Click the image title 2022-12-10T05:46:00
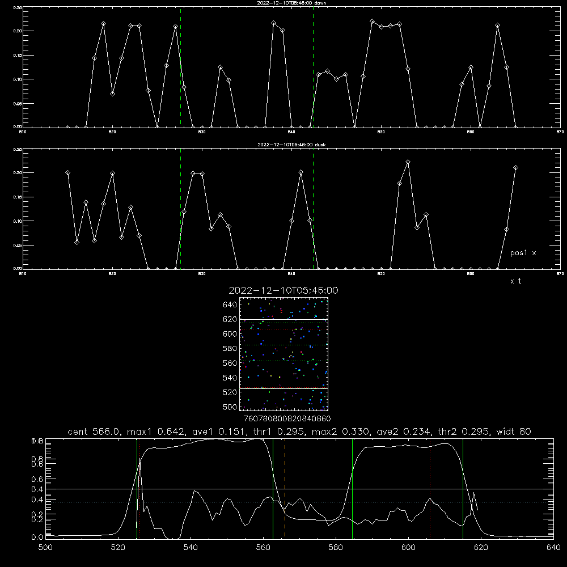The image size is (567, 567). point(283,290)
